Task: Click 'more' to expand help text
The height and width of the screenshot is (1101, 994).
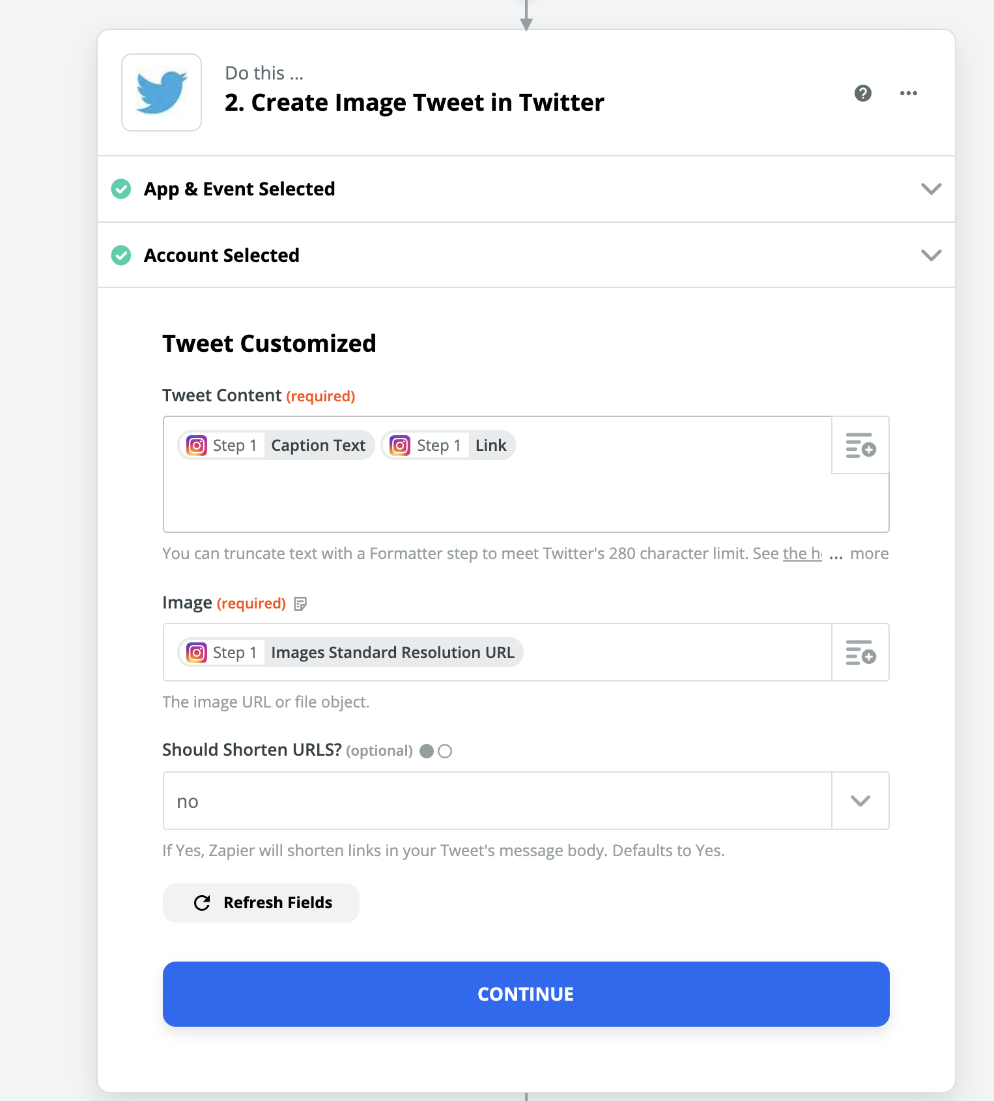Action: [869, 554]
